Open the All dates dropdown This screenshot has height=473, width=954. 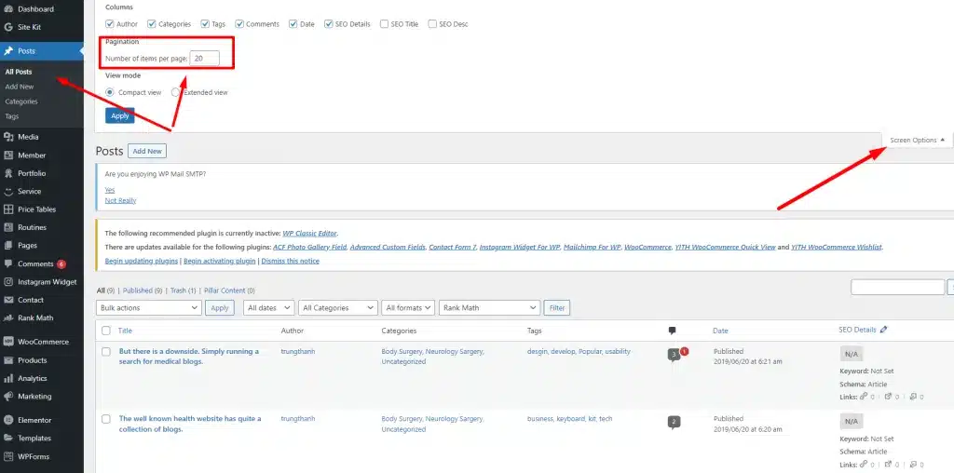pyautogui.click(x=268, y=307)
